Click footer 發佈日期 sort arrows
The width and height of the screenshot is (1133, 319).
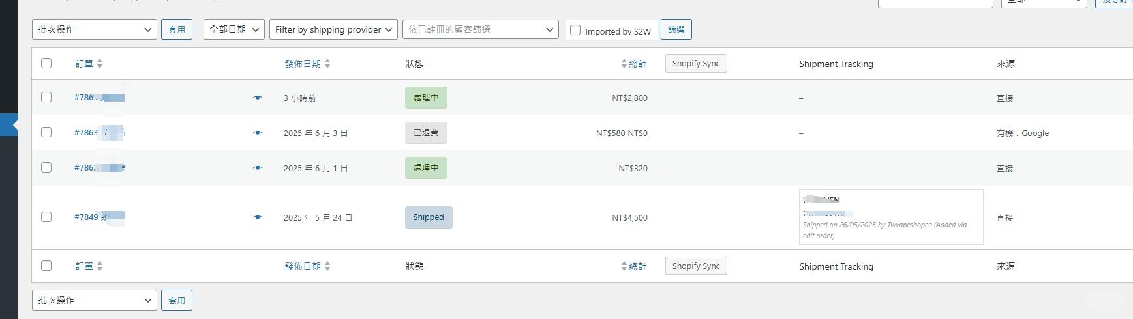click(327, 266)
